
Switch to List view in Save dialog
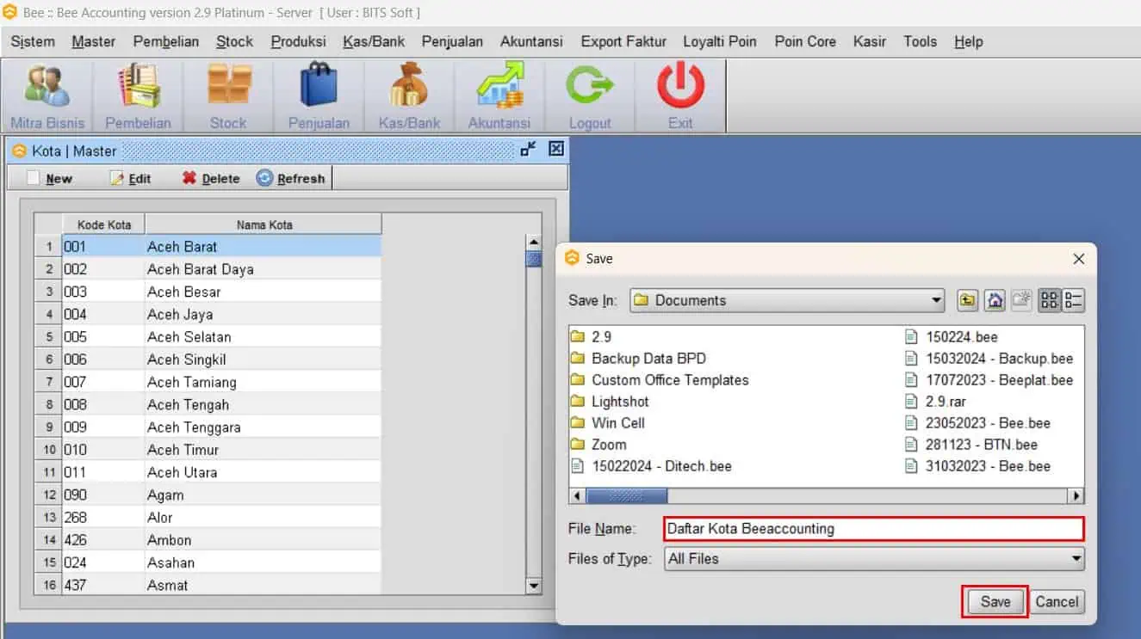(1049, 300)
